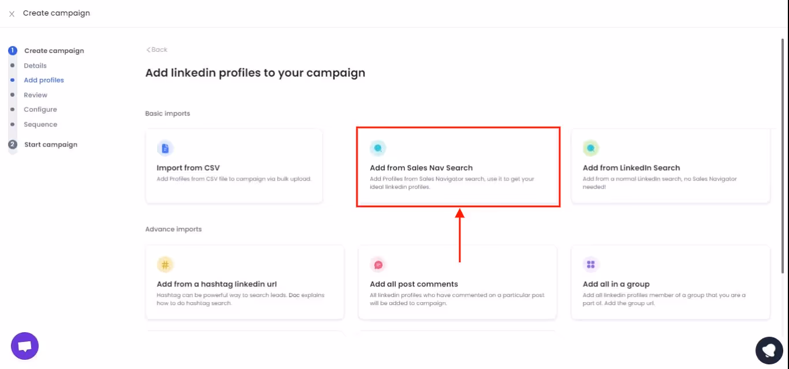Click the Add all in a group grid icon
The height and width of the screenshot is (369, 789).
tap(591, 263)
